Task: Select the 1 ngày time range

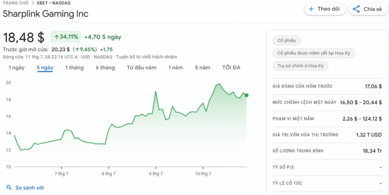Action: pos(17,68)
